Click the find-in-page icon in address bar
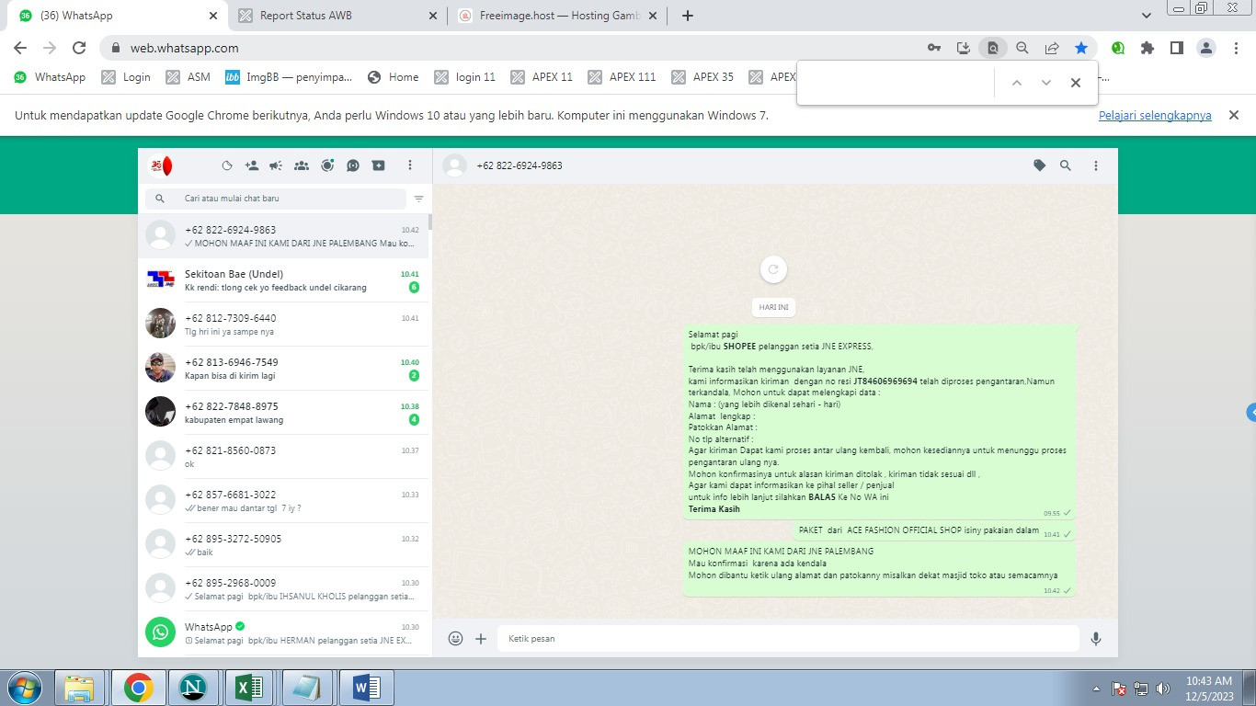Viewport: 1256px width, 706px height. [x=993, y=48]
